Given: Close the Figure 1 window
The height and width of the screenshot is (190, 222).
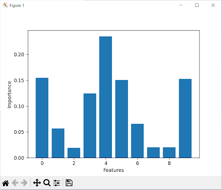Looking at the screenshot, I should 213,5.
